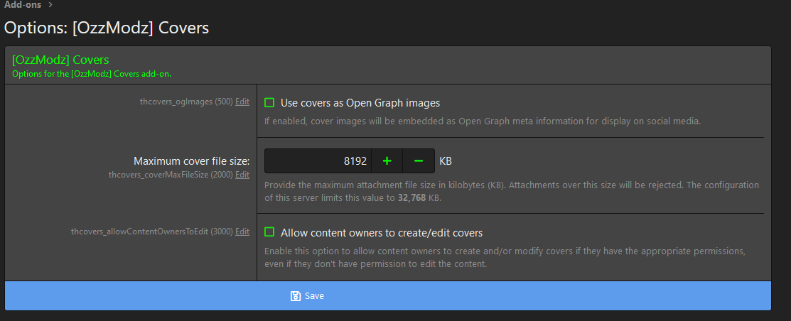This screenshot has height=321, width=791.
Task: Click the breadcrumb chevron after Add-ons
Action: [x=50, y=5]
